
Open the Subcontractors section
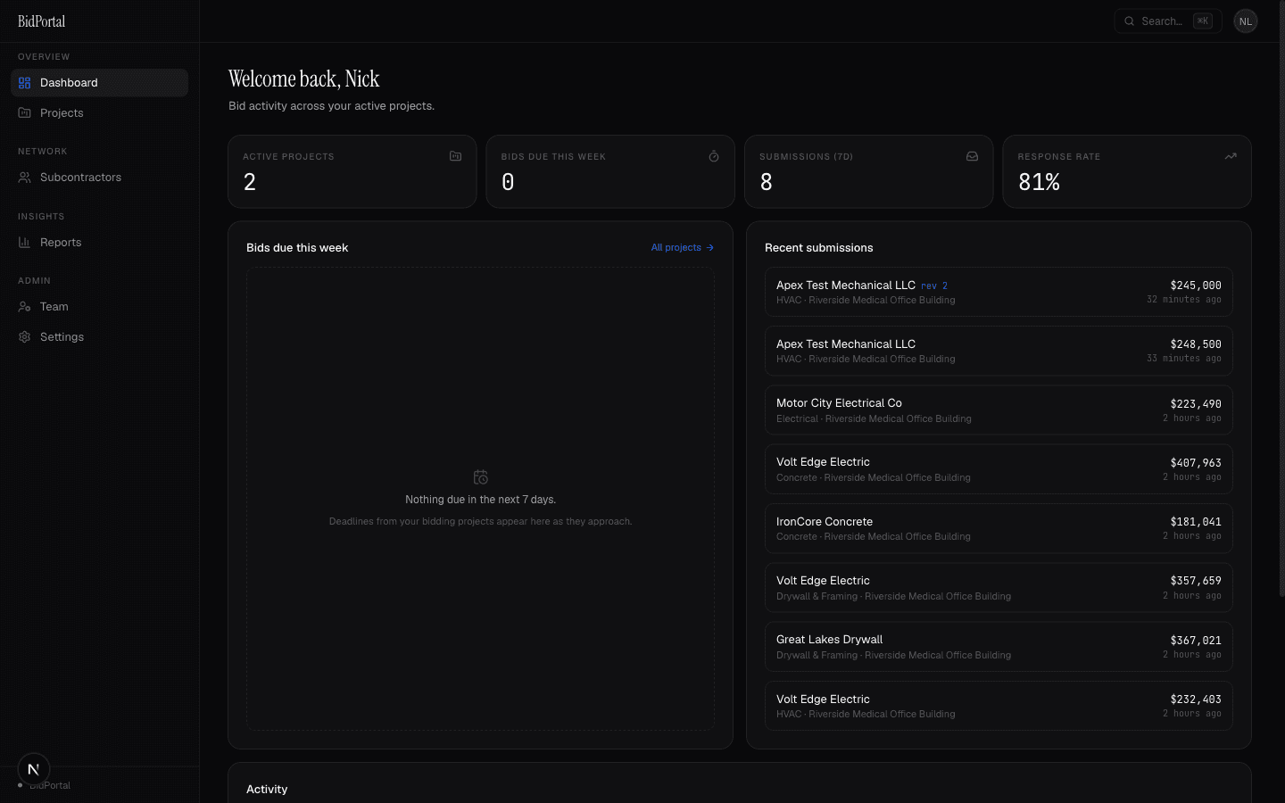click(99, 178)
